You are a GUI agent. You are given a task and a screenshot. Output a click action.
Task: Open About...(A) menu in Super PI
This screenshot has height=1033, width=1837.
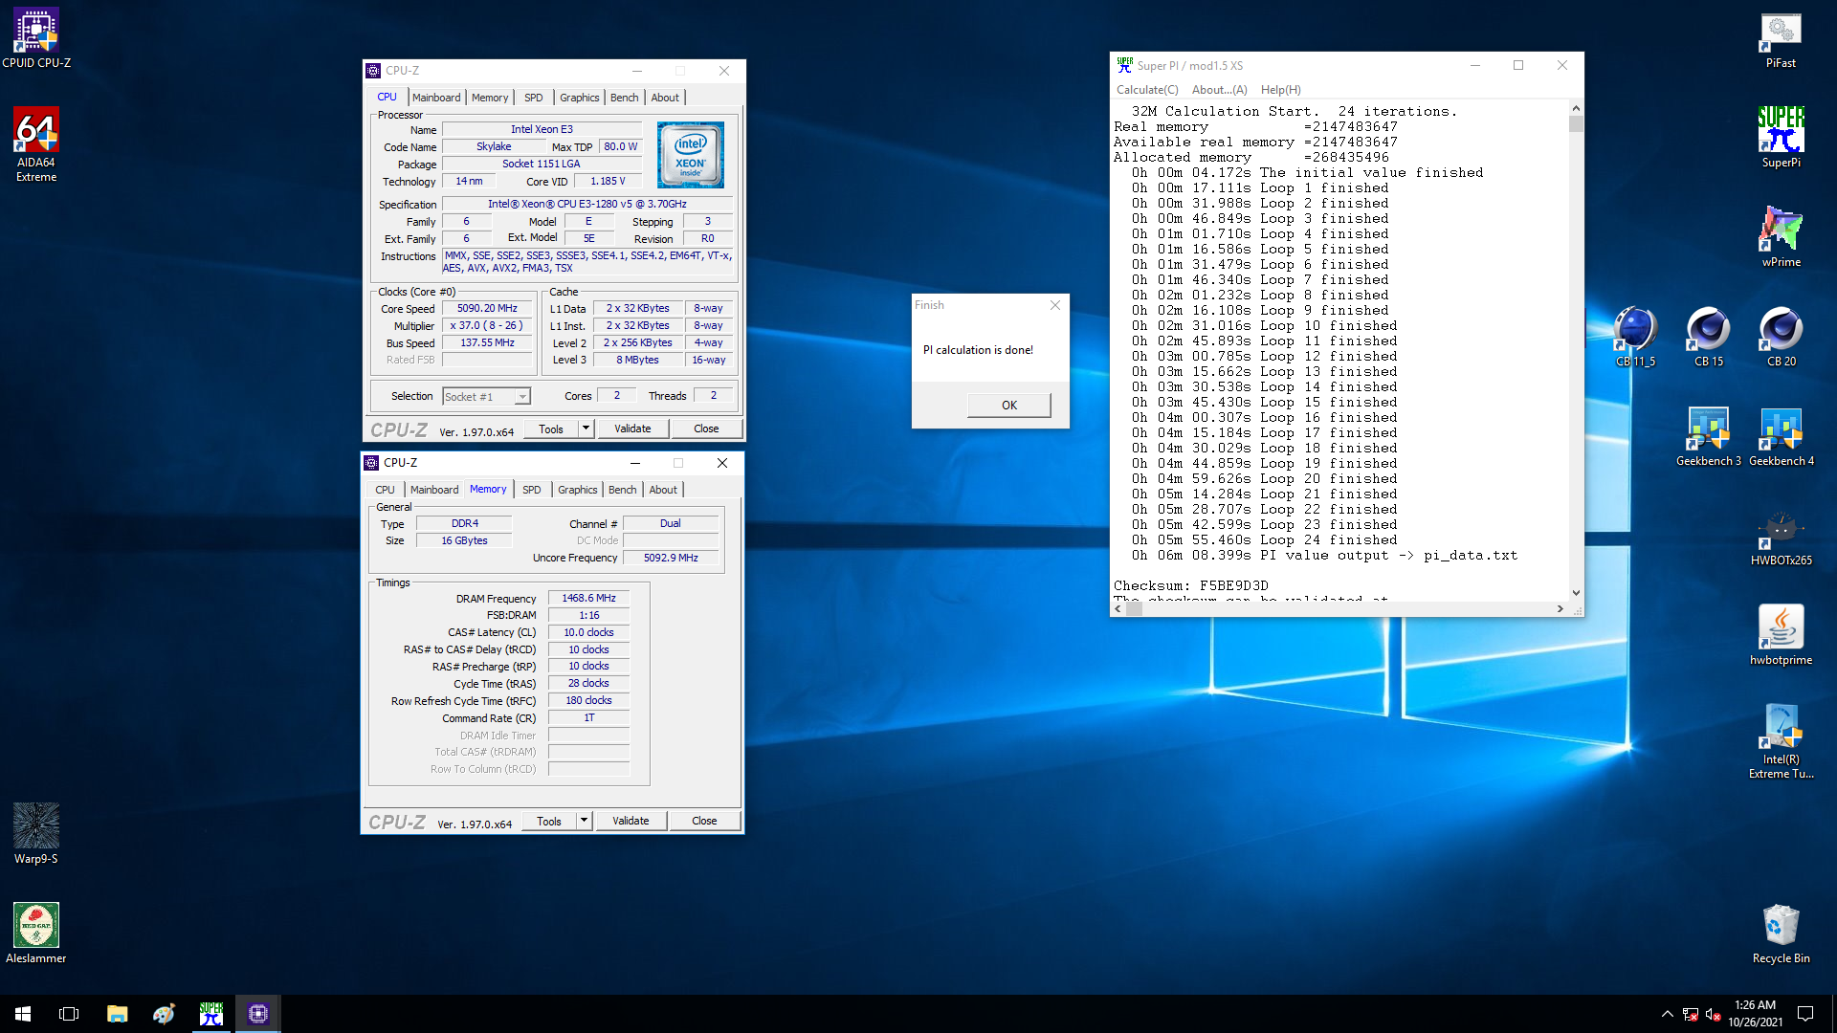click(x=1219, y=90)
